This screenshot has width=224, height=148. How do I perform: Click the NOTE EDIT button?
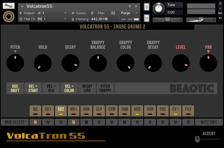point(209,122)
